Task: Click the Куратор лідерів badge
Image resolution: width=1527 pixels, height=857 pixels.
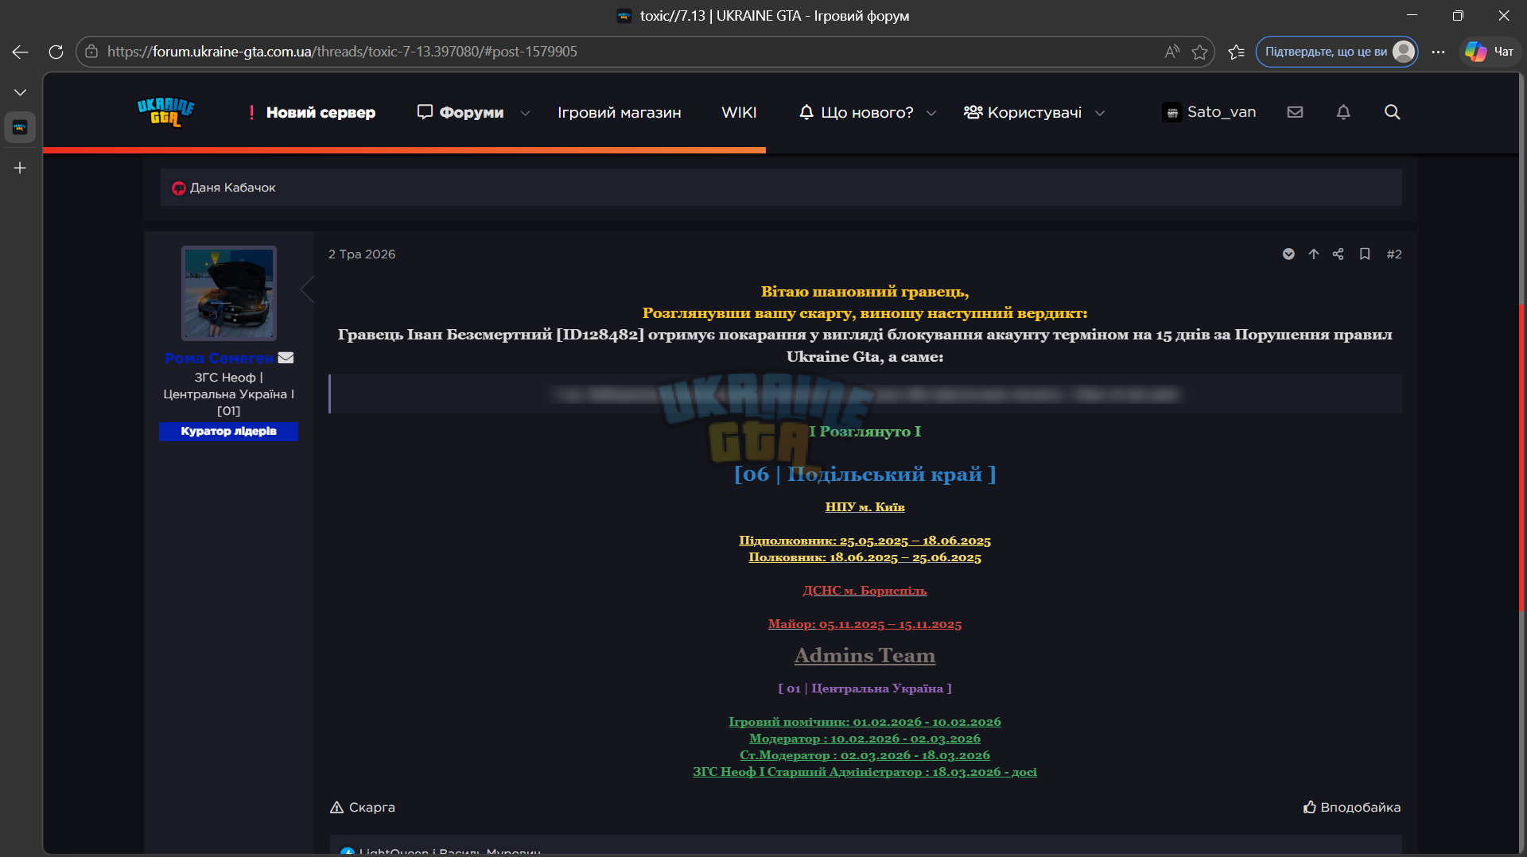Action: (228, 432)
